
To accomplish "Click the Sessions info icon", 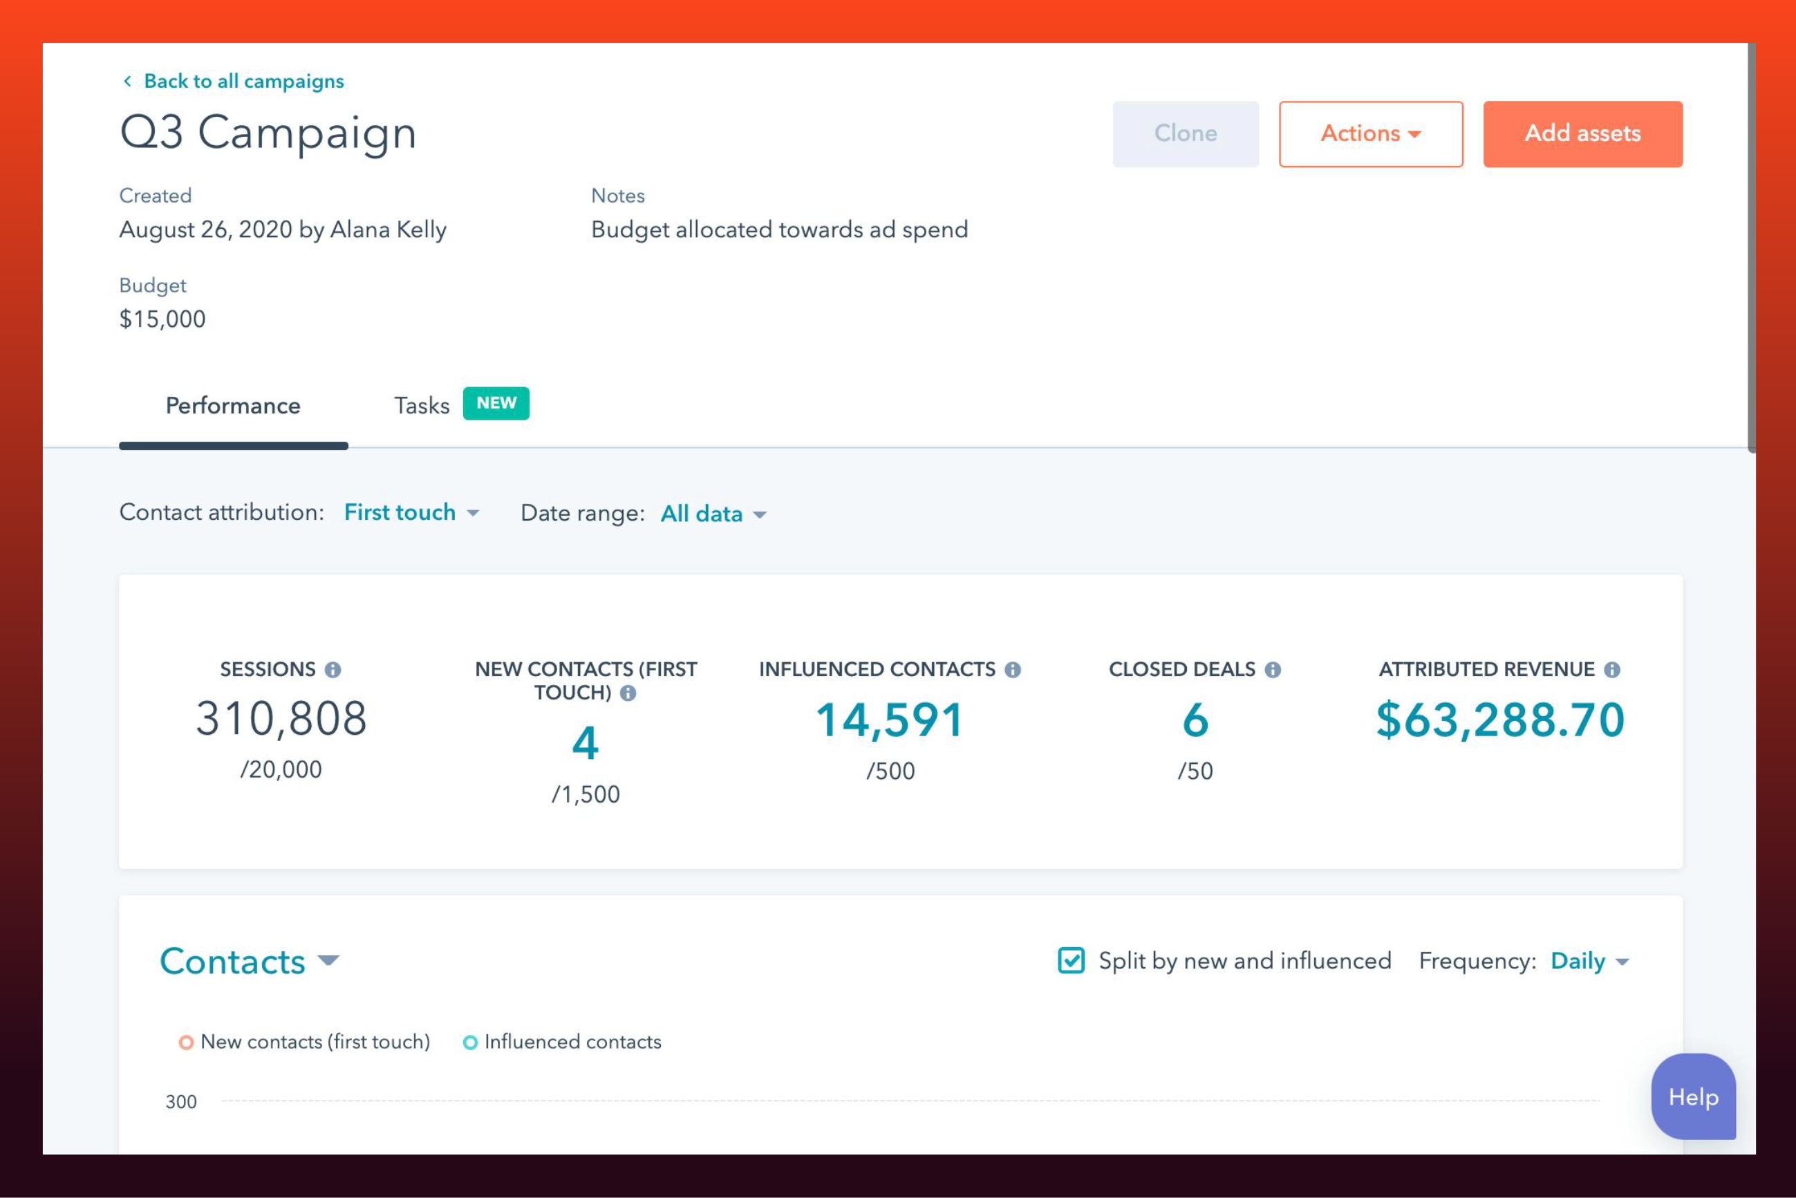I will tap(333, 670).
